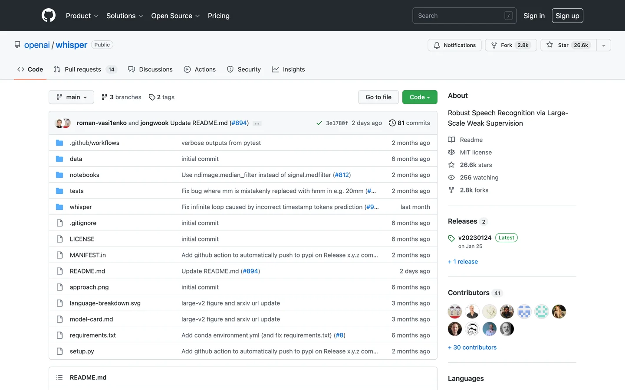Screen dimensions: 625x390
Task: Click the file icon beside model-card.md
Action: (59, 319)
